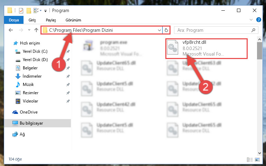The height and width of the screenshot is (166, 266).
Task: Switch to details list view icon
Action: click(250, 159)
